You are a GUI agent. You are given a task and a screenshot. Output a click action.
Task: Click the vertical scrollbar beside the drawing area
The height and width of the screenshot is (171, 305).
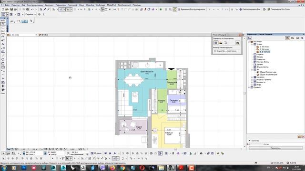244,93
